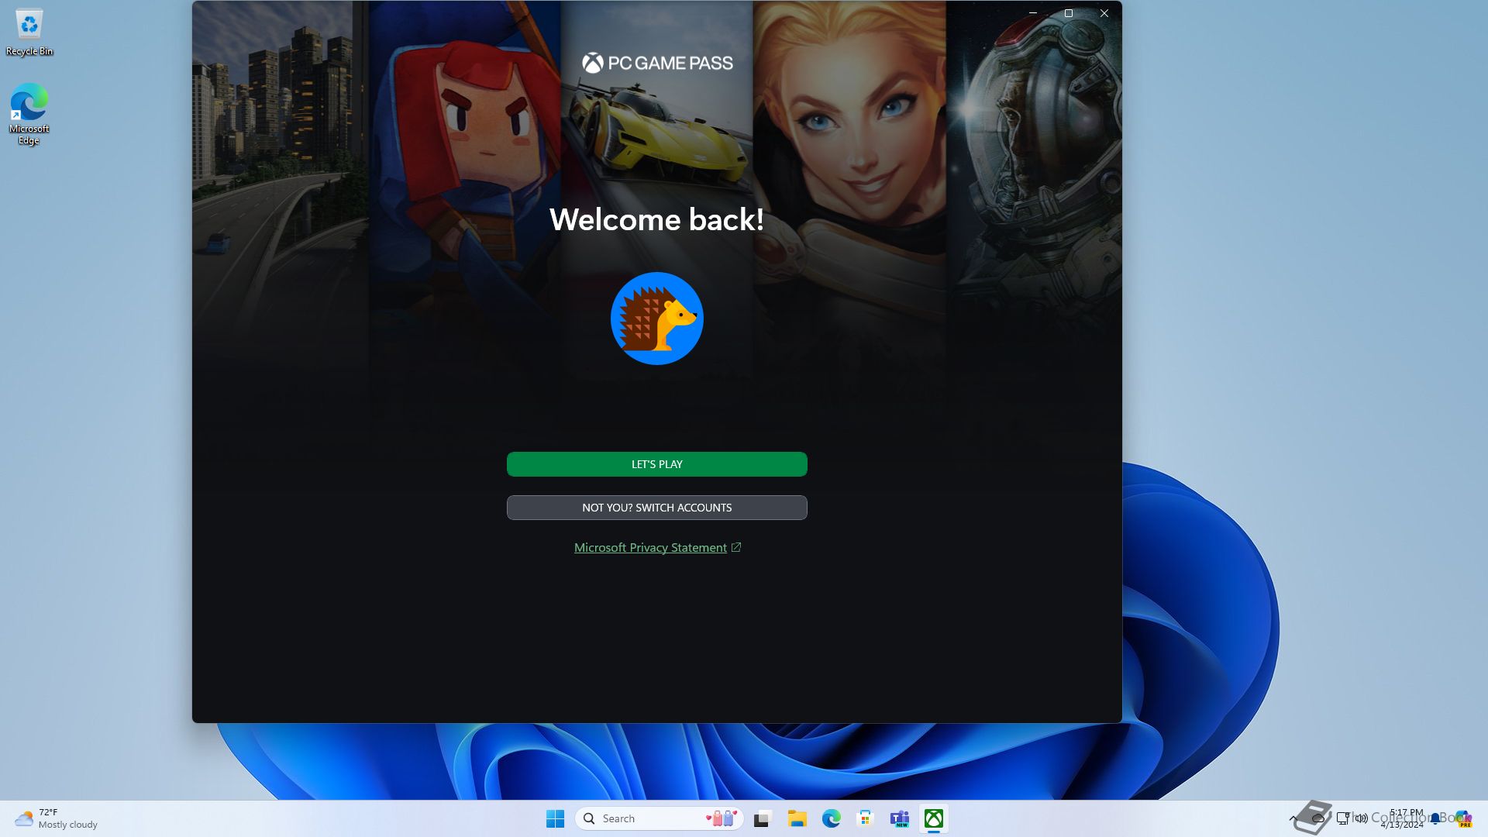Click the Xbox app taskbar icon

coord(933,818)
